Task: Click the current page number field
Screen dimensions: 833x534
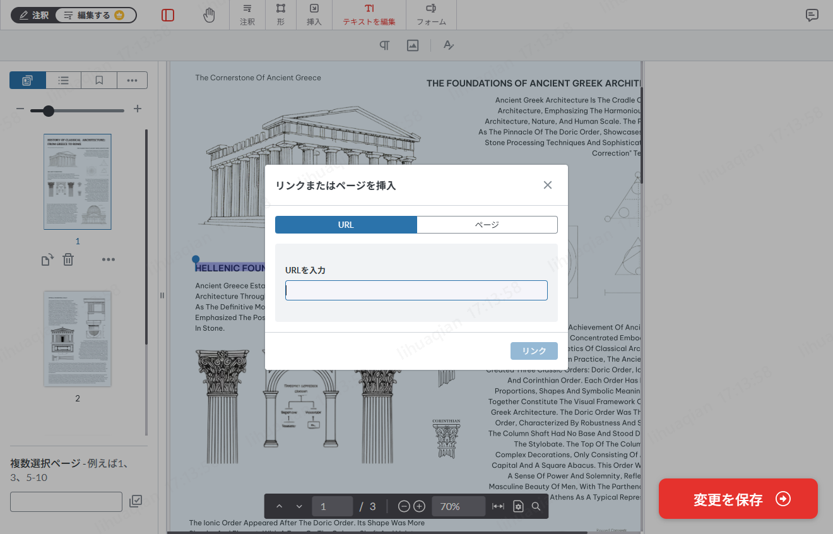Action: pyautogui.click(x=332, y=506)
